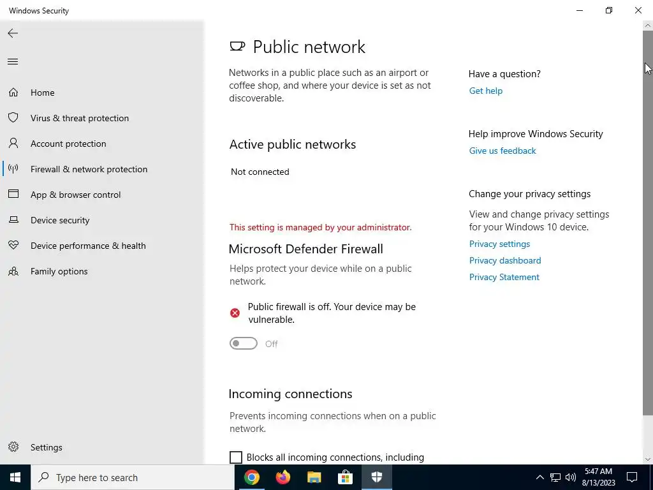Image resolution: width=653 pixels, height=490 pixels.
Task: Open Google Chrome from the taskbar
Action: tap(251, 477)
